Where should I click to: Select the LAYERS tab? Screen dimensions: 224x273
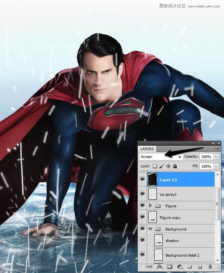(147, 149)
